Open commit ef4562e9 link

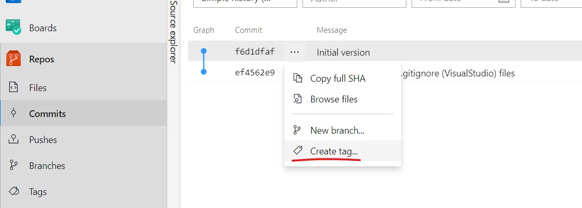[x=255, y=72]
